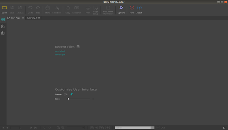The width and height of the screenshot is (228, 130).
Task: Increase scale with the plus button
Action: tap(93, 99)
